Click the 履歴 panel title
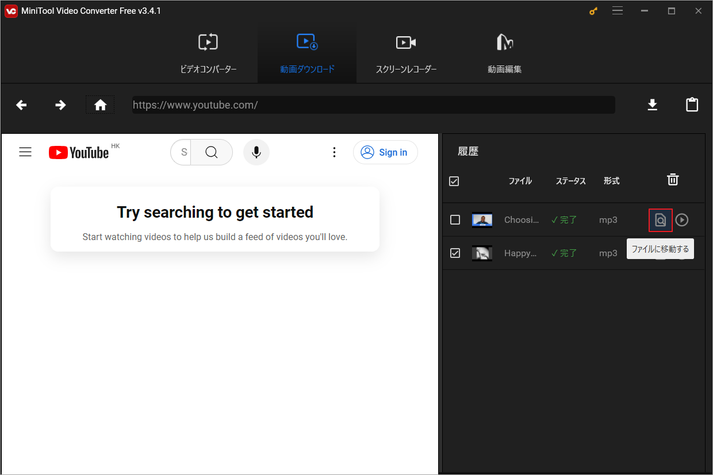The width and height of the screenshot is (713, 475). (x=468, y=152)
